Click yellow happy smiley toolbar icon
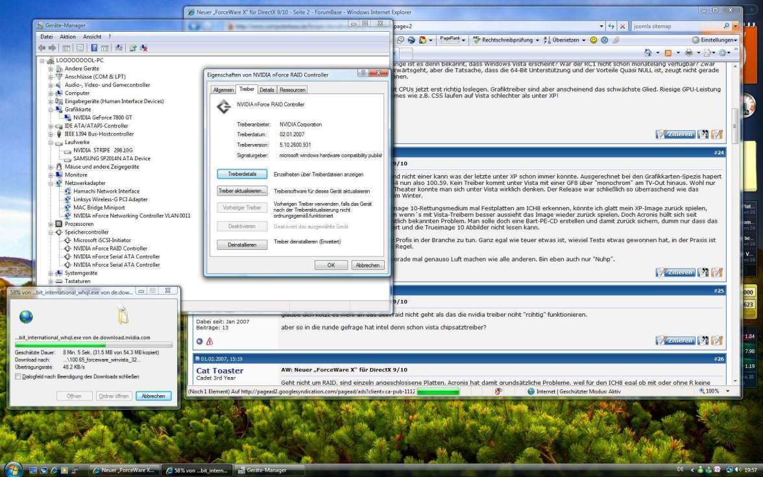Viewport: 763px width, 477px height. (594, 40)
